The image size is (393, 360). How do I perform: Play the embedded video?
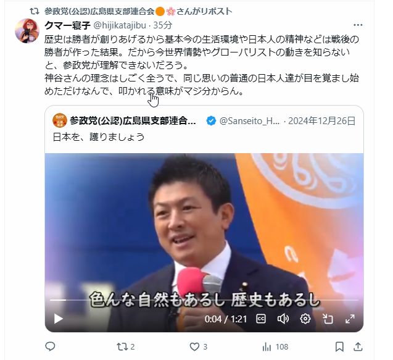pyautogui.click(x=59, y=319)
